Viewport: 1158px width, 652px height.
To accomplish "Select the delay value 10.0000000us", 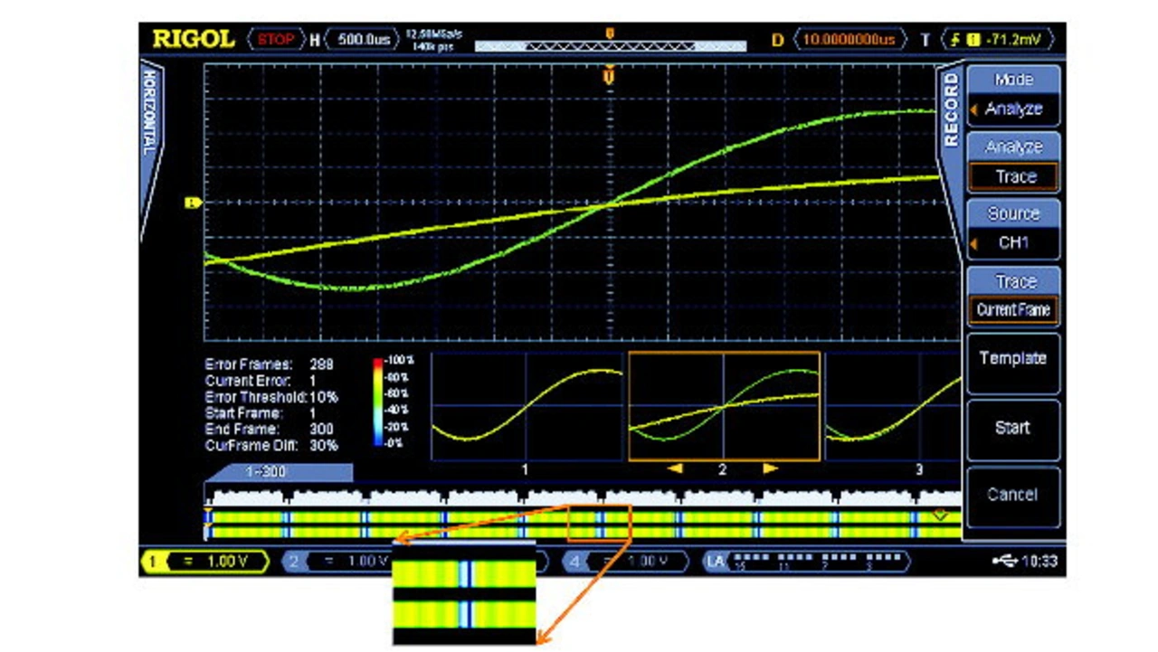I will [x=850, y=40].
